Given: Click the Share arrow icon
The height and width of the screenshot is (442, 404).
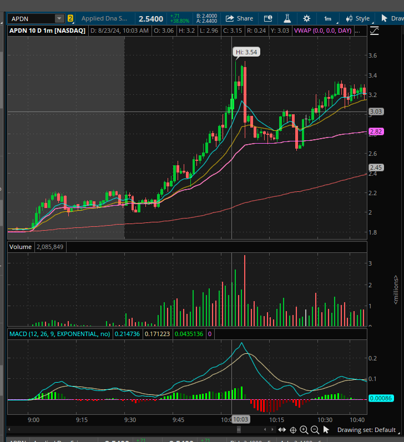Looking at the screenshot, I should coord(230,19).
